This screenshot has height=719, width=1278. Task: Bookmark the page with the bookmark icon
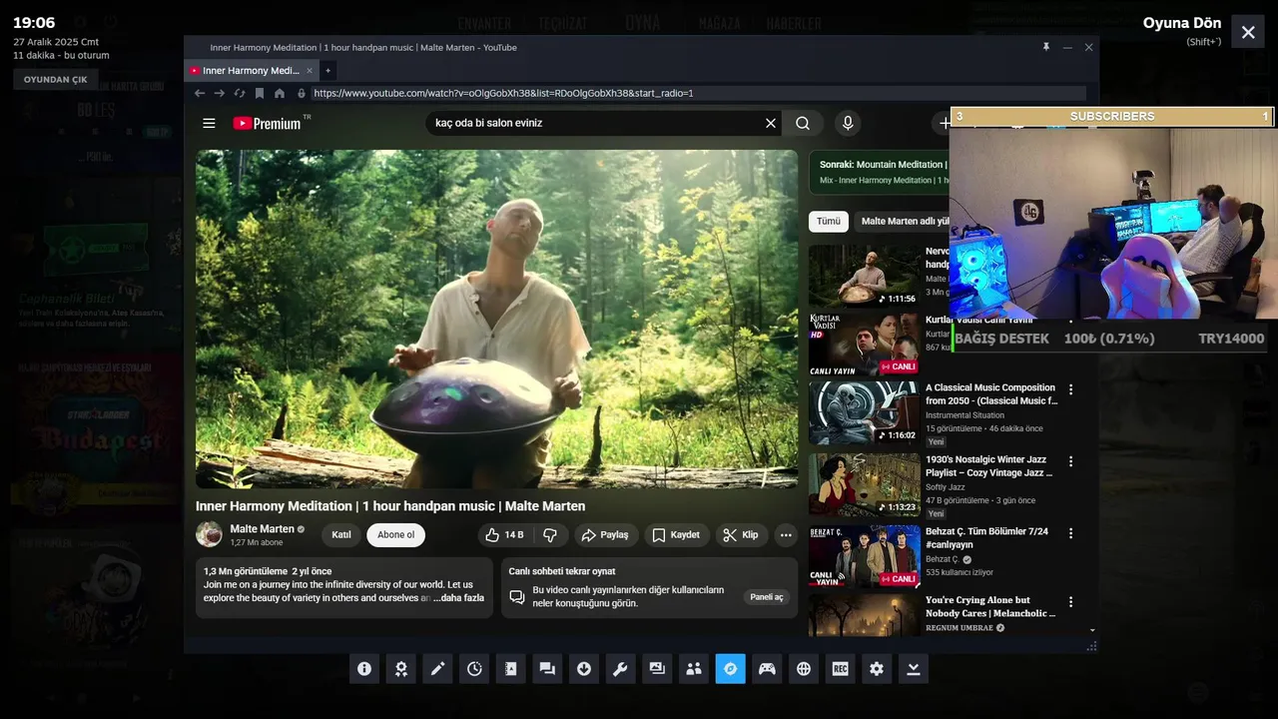point(260,93)
